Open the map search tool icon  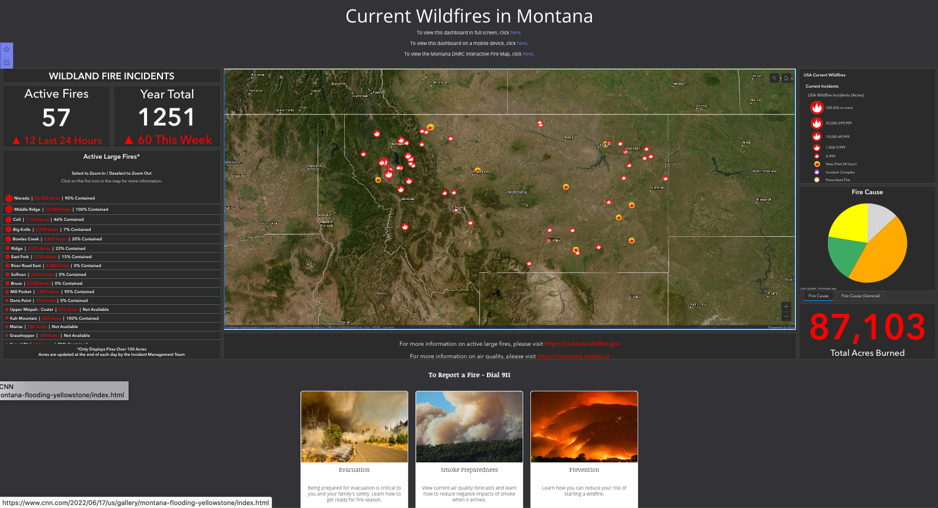(774, 78)
